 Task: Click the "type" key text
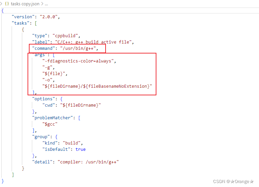40,36
